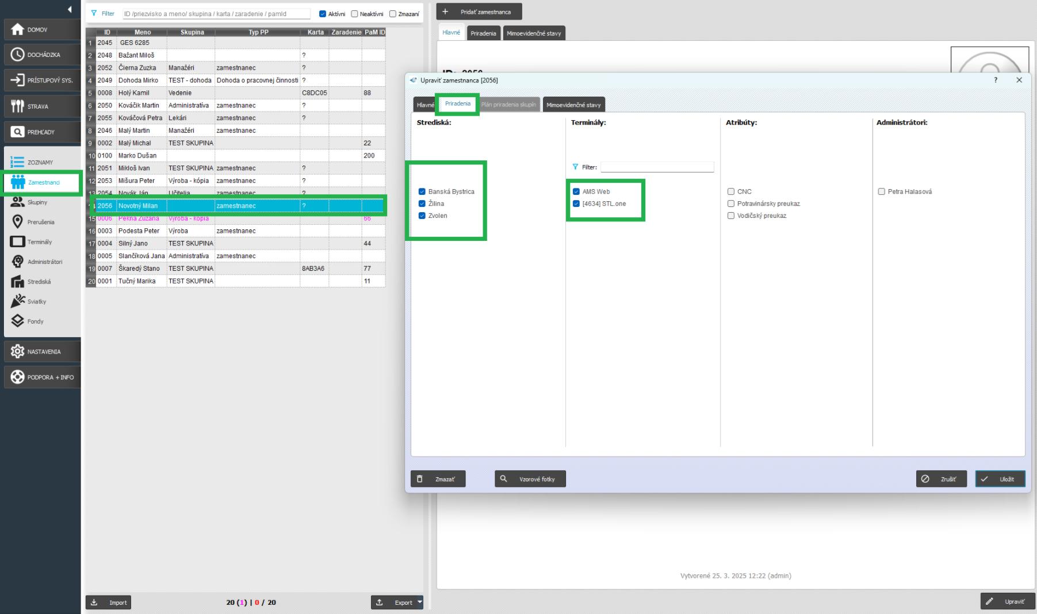Enable the Vodičský preukaz attribute
The width and height of the screenshot is (1037, 614).
pyautogui.click(x=731, y=216)
